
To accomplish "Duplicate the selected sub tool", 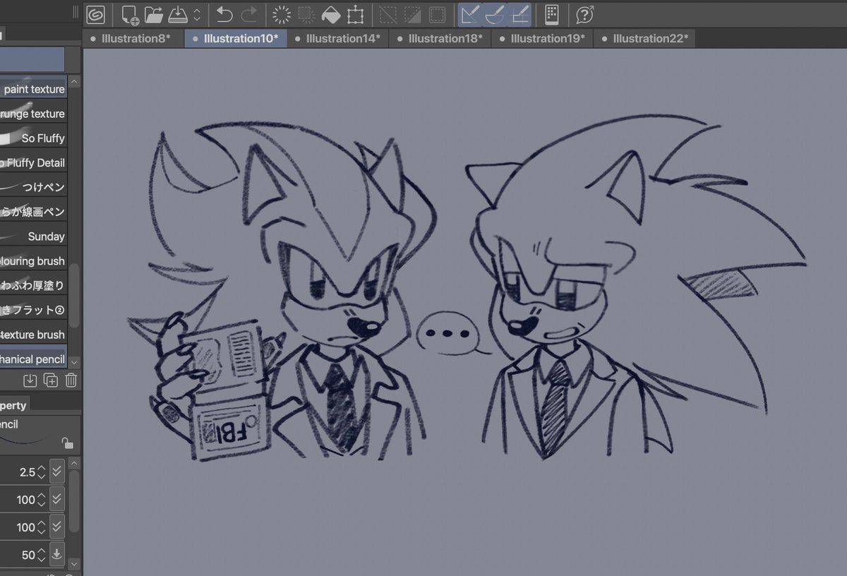I will [51, 380].
